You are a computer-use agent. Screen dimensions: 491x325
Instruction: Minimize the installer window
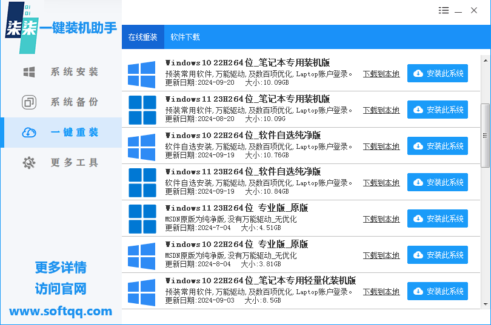458,11
